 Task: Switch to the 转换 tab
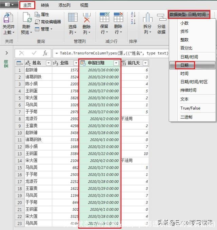[45, 5]
